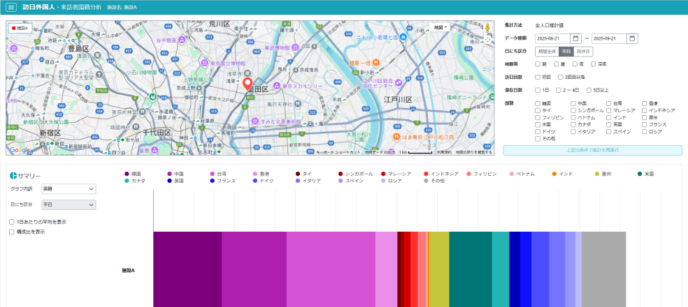Expand the グラフ内訳 dropdown

point(68,188)
